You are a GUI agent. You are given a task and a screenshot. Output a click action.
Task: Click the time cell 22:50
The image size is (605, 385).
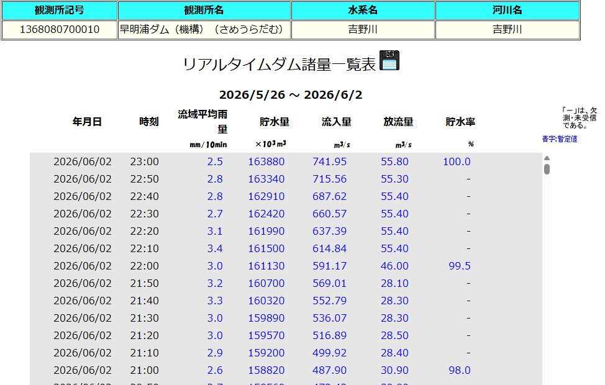click(144, 179)
